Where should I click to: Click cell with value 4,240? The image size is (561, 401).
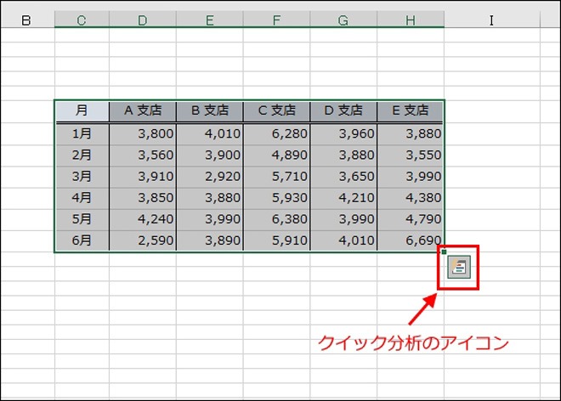click(x=143, y=220)
